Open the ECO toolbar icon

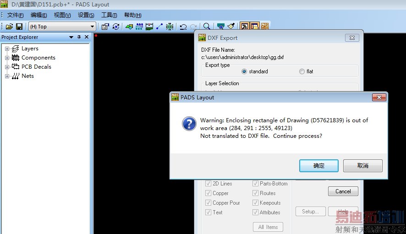[159, 27]
